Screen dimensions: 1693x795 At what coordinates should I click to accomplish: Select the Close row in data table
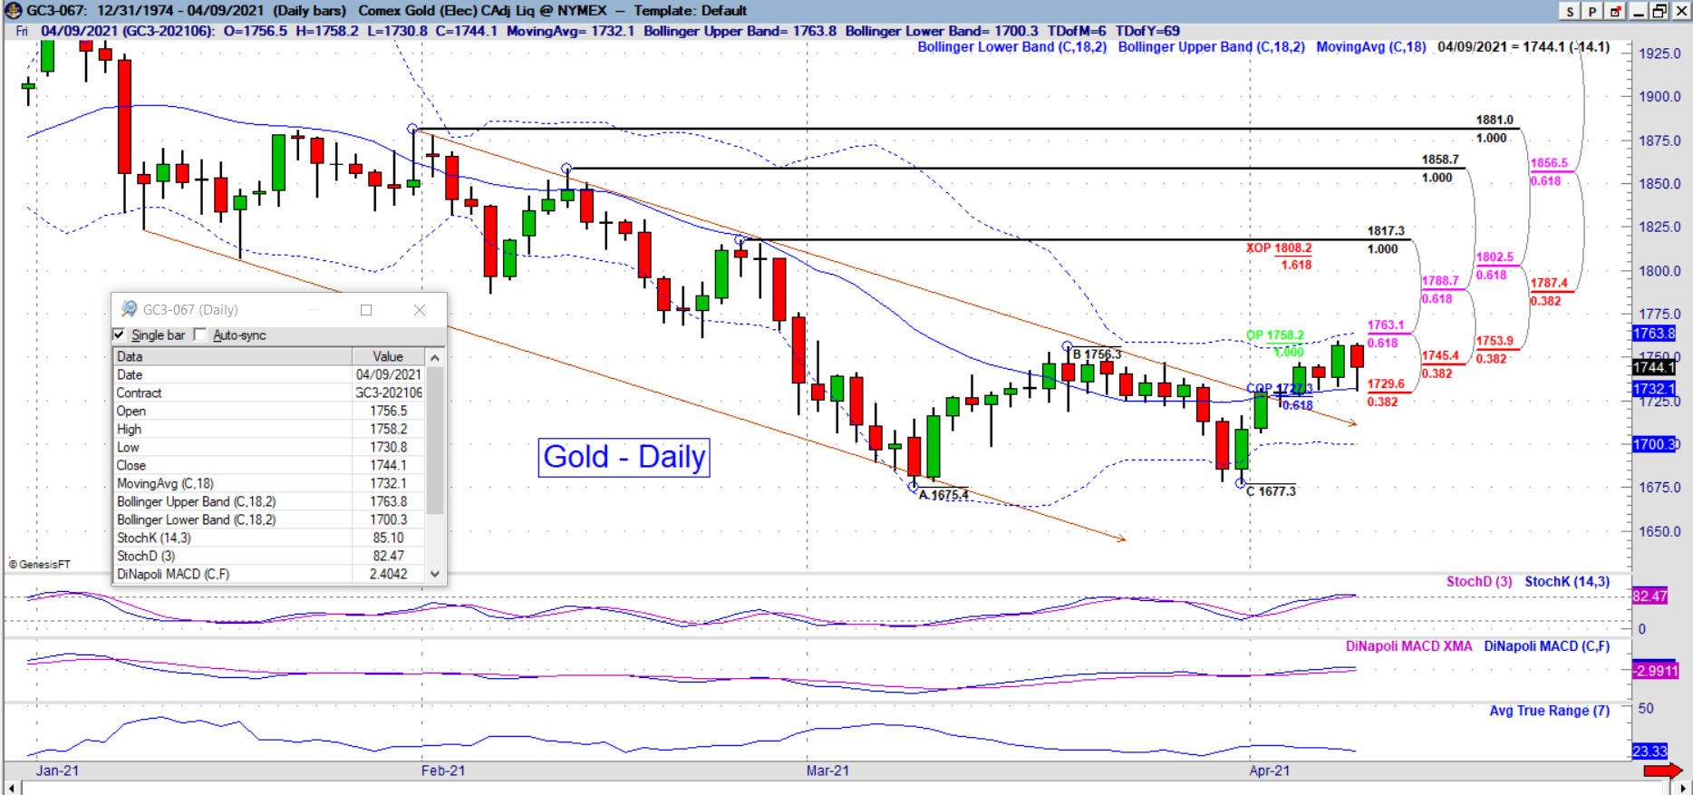(x=269, y=465)
